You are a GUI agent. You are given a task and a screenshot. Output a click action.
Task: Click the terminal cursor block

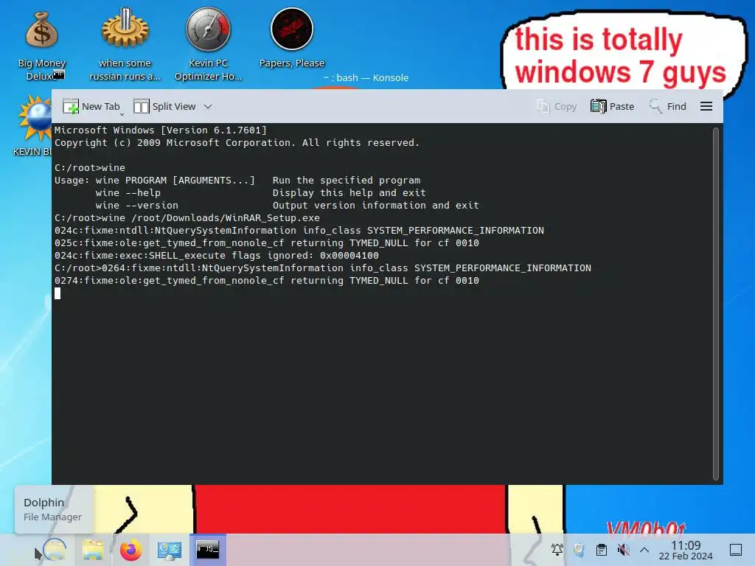tap(58, 293)
